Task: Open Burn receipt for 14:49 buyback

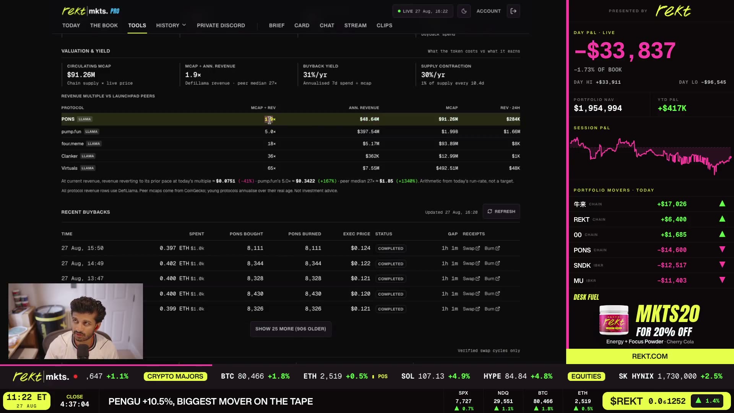Action: click(x=492, y=263)
